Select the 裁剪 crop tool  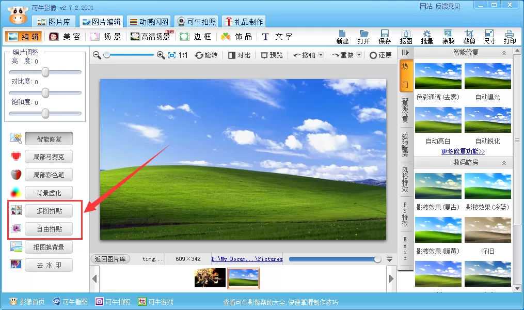pyautogui.click(x=469, y=37)
